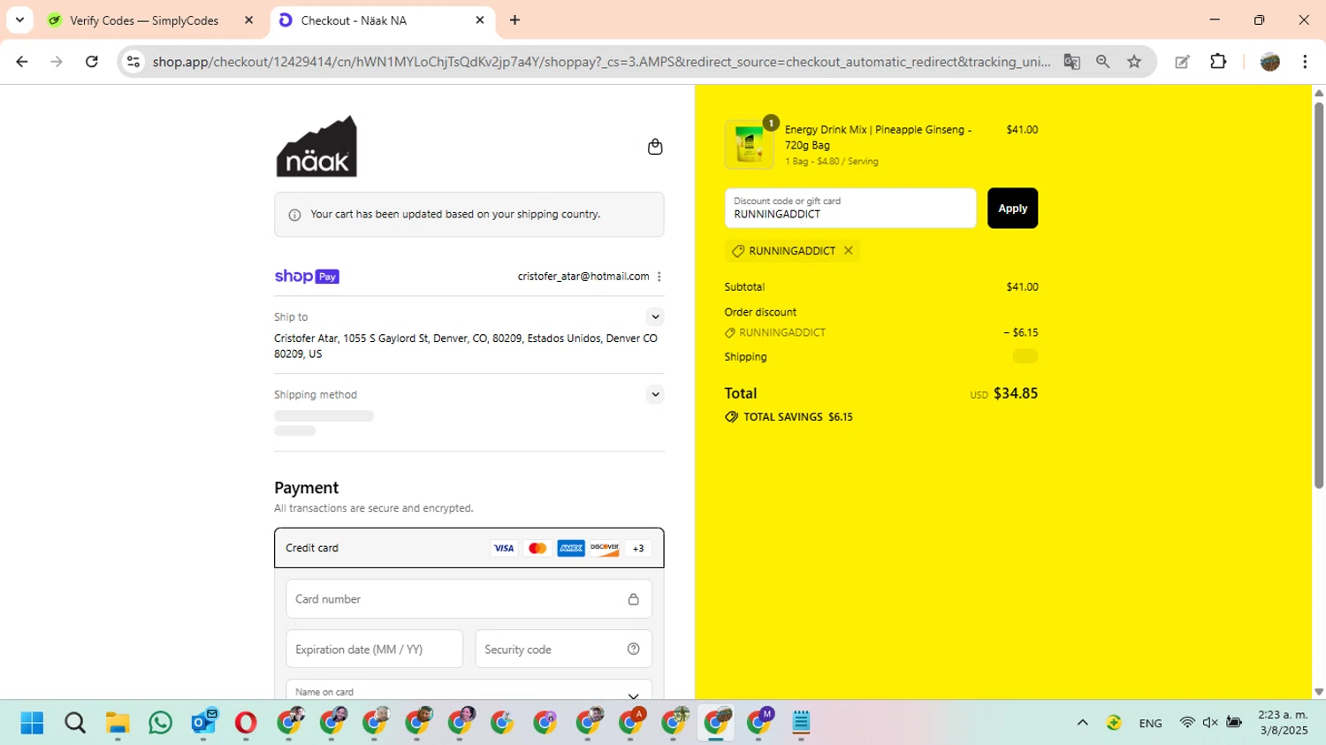Open the Chrome profile avatar
1326x745 pixels.
pos(1270,62)
